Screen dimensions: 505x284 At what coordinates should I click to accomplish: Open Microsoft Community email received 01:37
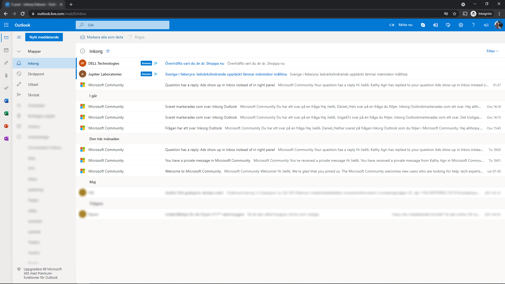click(x=290, y=85)
